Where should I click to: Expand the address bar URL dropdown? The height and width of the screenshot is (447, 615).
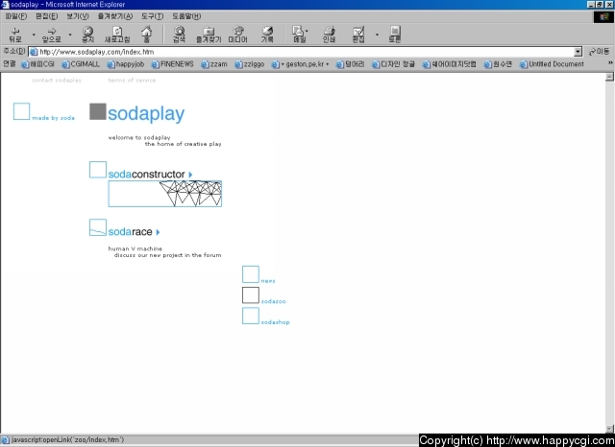pyautogui.click(x=578, y=52)
